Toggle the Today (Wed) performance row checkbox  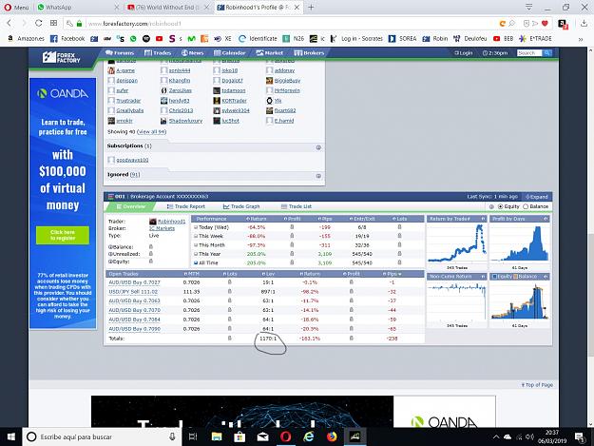tap(196, 227)
